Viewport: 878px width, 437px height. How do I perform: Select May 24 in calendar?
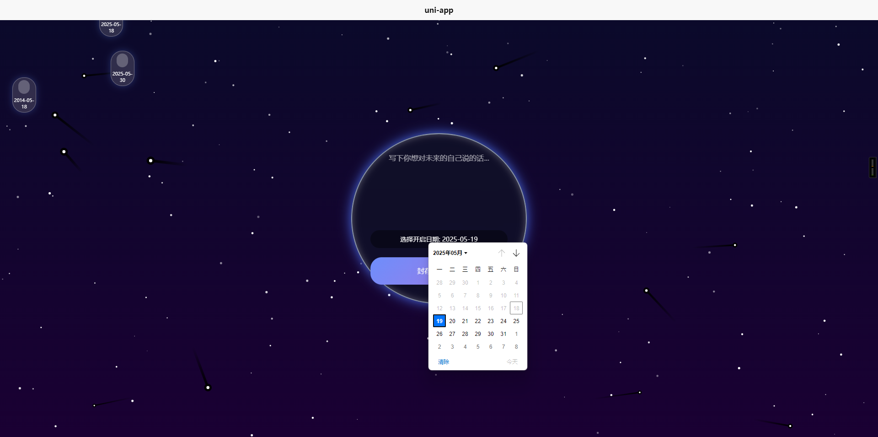[x=503, y=321]
